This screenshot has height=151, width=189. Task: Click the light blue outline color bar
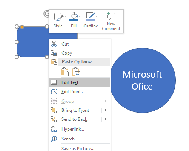click(x=91, y=20)
